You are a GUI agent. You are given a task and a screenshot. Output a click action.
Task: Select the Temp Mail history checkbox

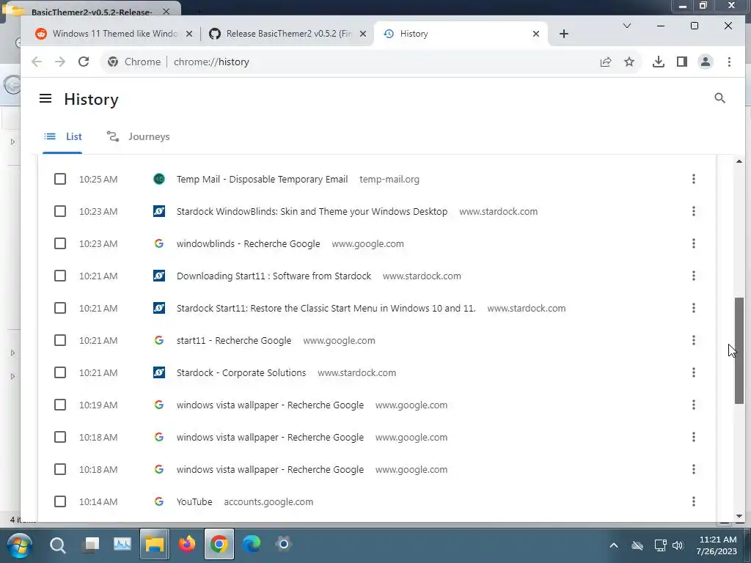coord(60,179)
